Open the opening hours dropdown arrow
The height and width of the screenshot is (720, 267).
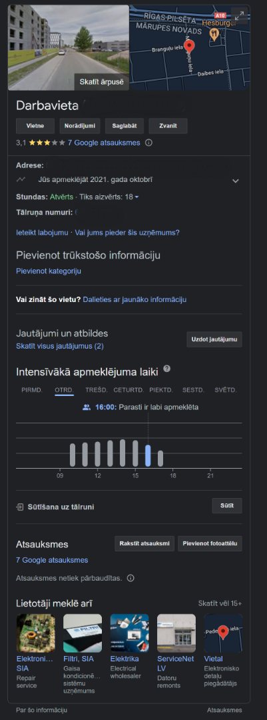pos(136,197)
